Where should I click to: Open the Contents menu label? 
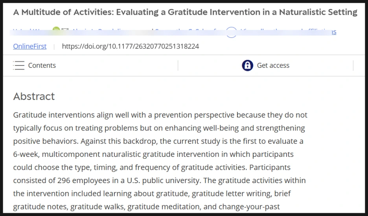pyautogui.click(x=42, y=65)
